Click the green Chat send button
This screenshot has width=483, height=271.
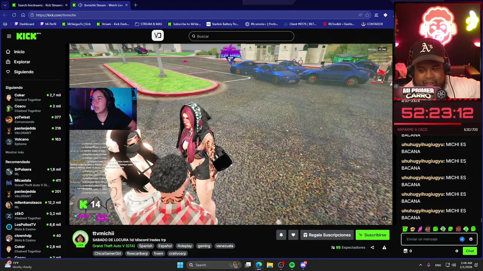pyautogui.click(x=470, y=251)
